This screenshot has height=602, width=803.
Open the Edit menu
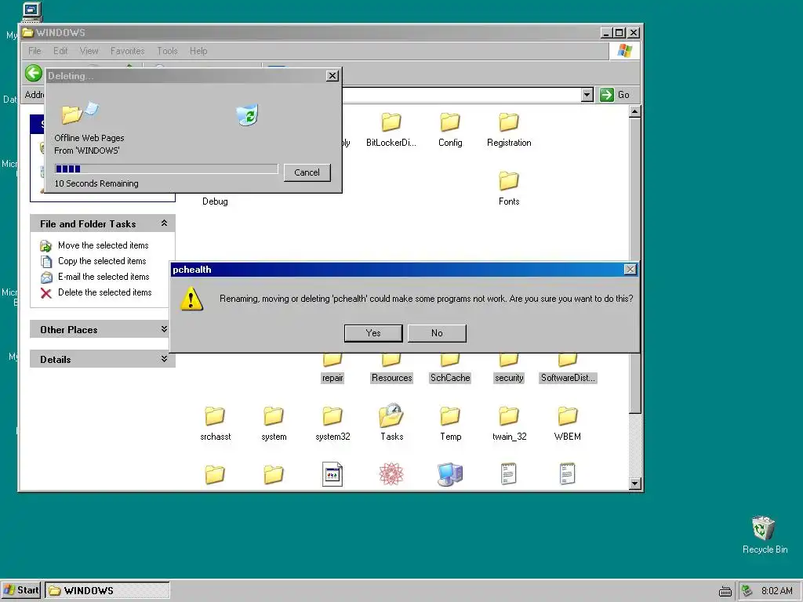click(x=60, y=51)
